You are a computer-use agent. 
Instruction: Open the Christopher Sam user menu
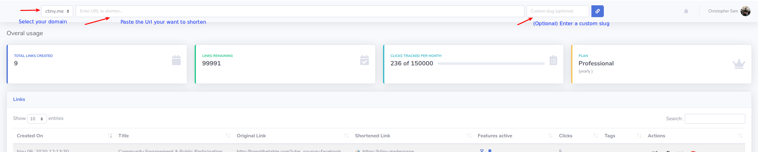pyautogui.click(x=723, y=11)
